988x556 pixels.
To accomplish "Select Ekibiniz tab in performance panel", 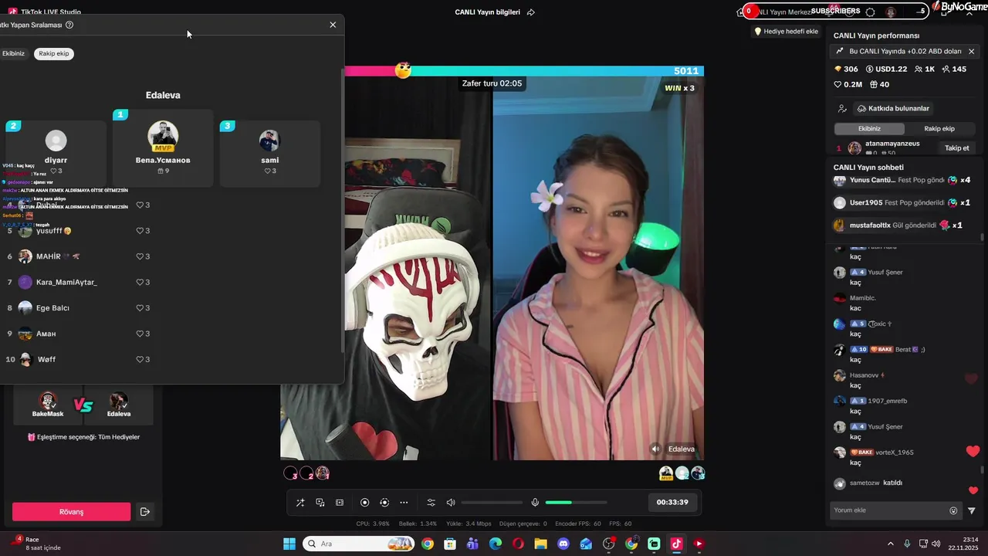I will point(869,129).
